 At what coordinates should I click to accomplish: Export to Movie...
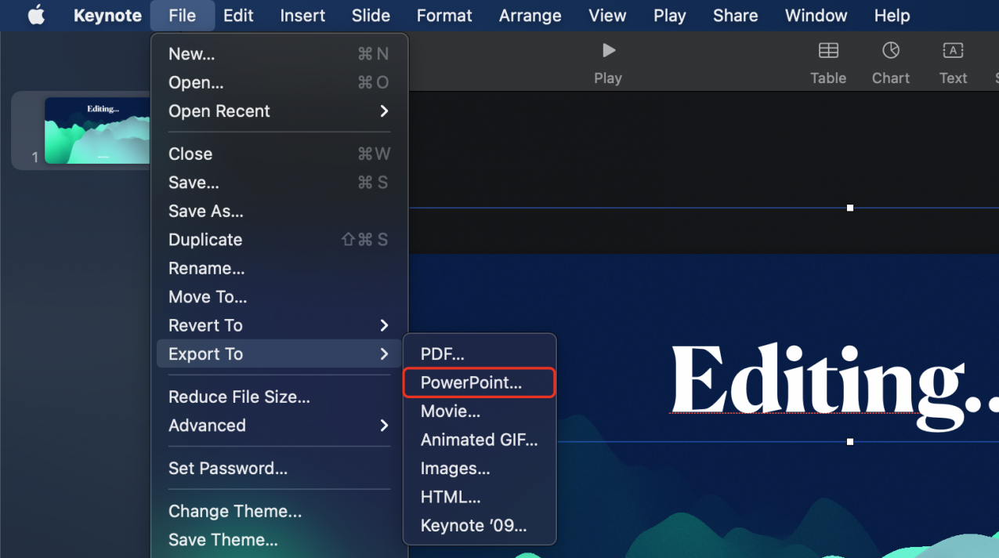tap(480, 411)
